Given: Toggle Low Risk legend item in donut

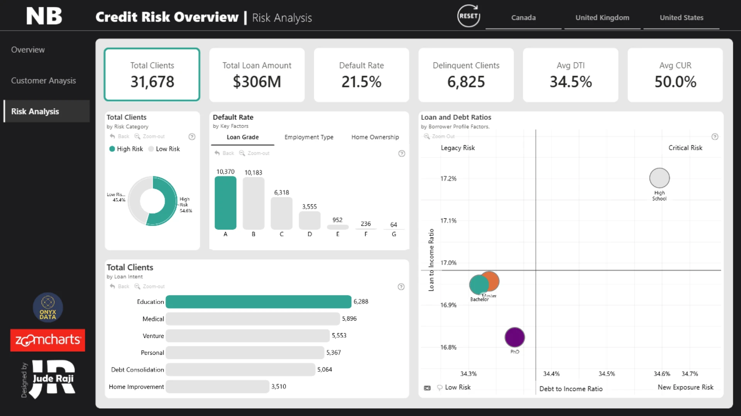Looking at the screenshot, I should [164, 149].
